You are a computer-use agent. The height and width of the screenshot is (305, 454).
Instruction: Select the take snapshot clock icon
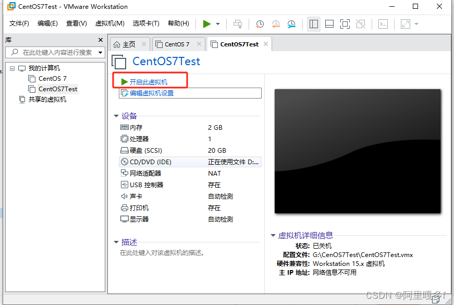pos(260,24)
